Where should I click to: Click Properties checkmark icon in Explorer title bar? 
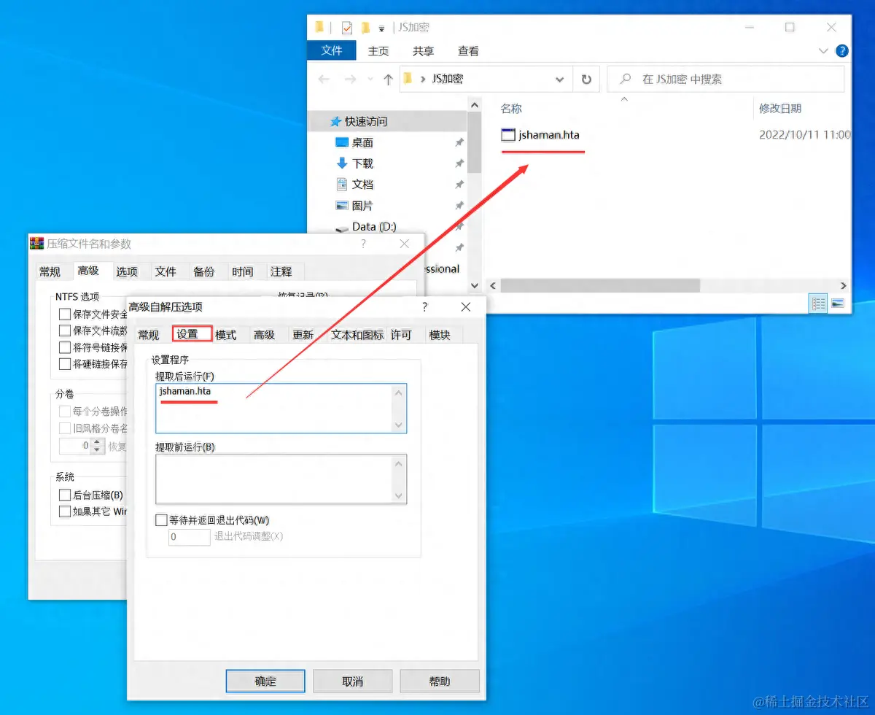point(347,28)
